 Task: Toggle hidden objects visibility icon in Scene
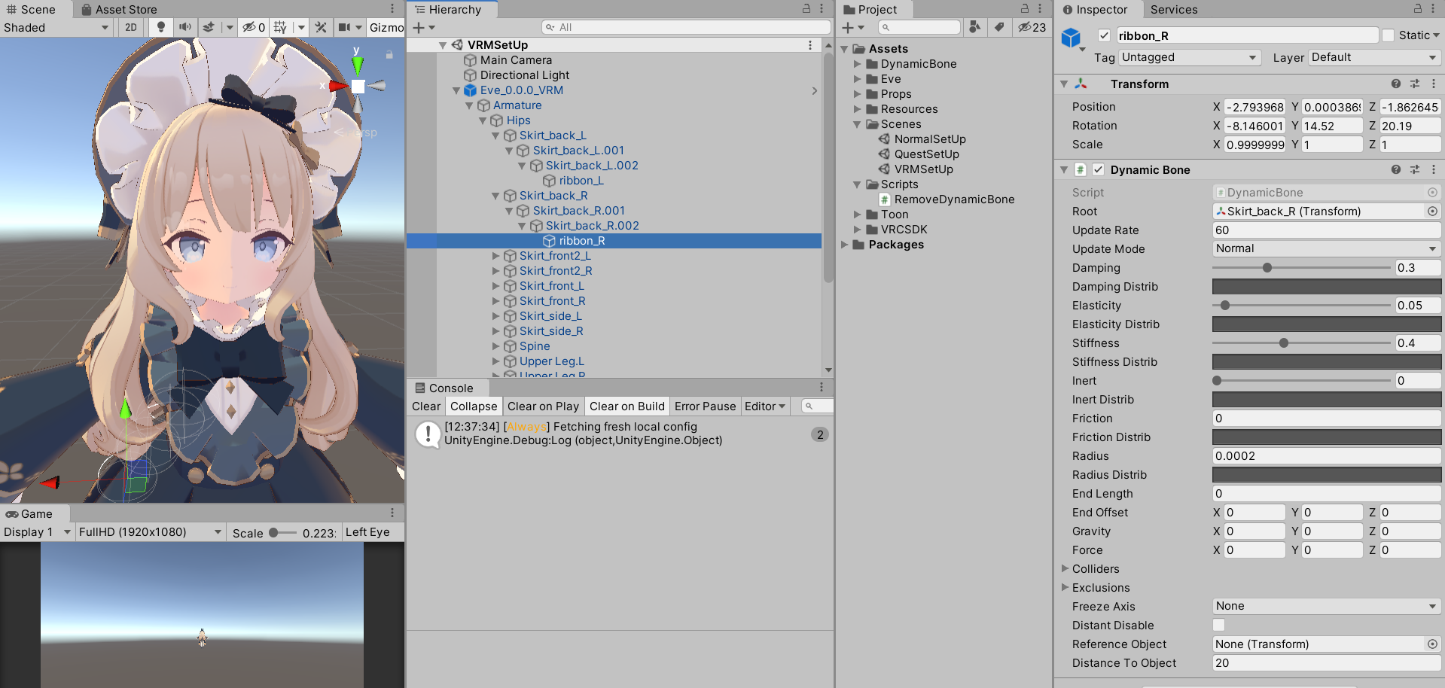pyautogui.click(x=253, y=27)
